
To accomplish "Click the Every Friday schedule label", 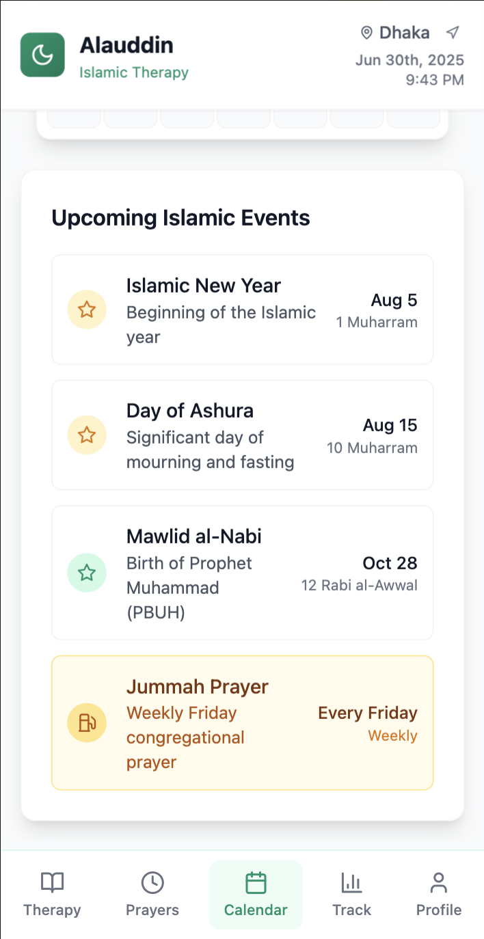I will pos(368,713).
